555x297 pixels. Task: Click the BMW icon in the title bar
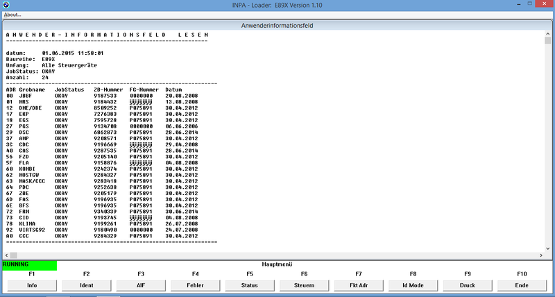(6, 5)
